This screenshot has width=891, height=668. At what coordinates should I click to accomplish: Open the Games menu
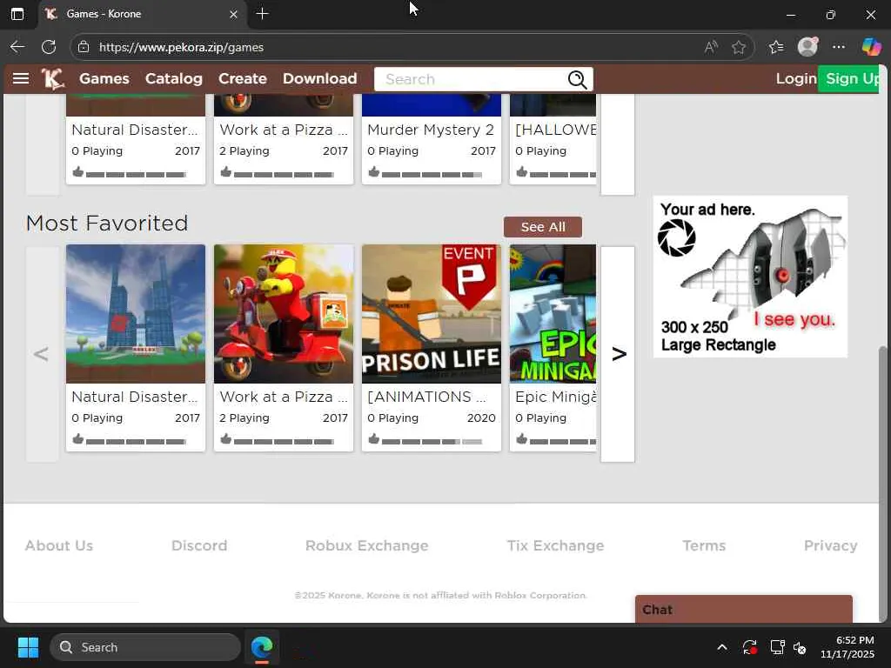tap(104, 78)
